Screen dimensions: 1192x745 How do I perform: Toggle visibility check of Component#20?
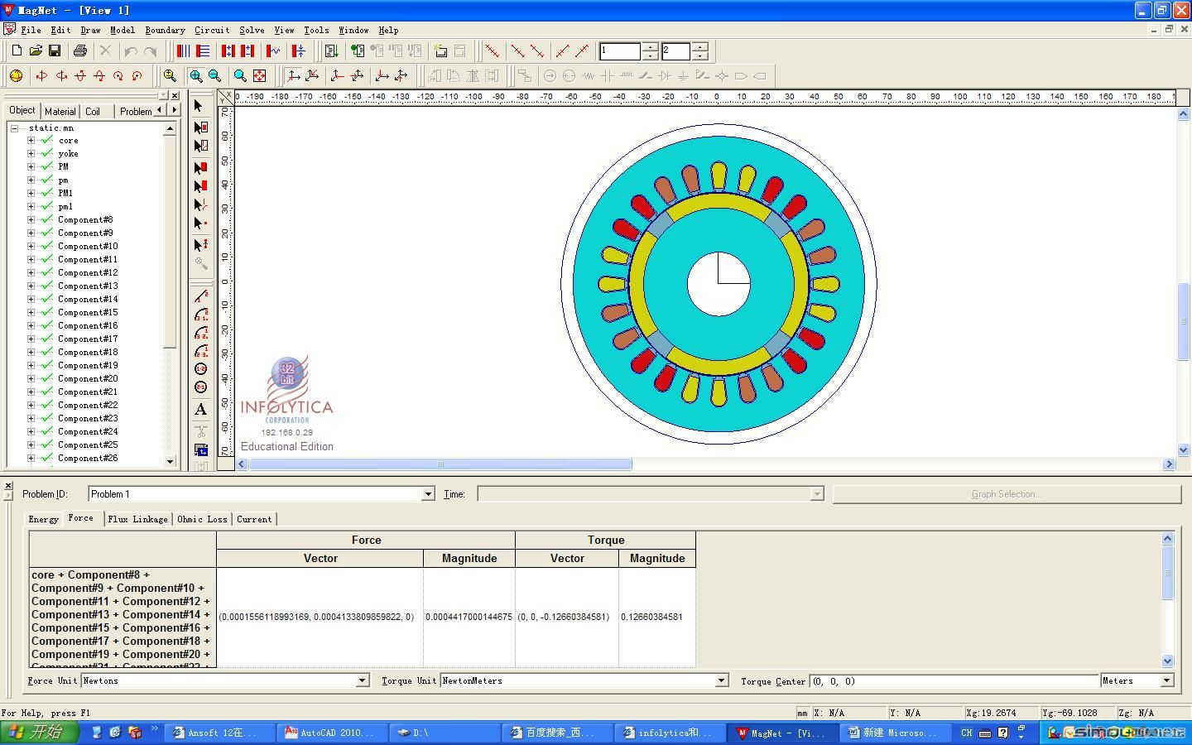(47, 379)
